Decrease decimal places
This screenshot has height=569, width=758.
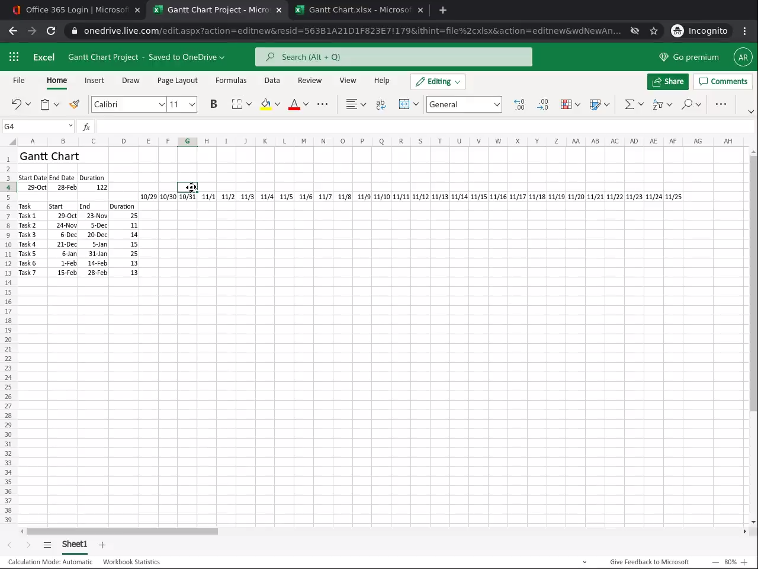pos(543,104)
